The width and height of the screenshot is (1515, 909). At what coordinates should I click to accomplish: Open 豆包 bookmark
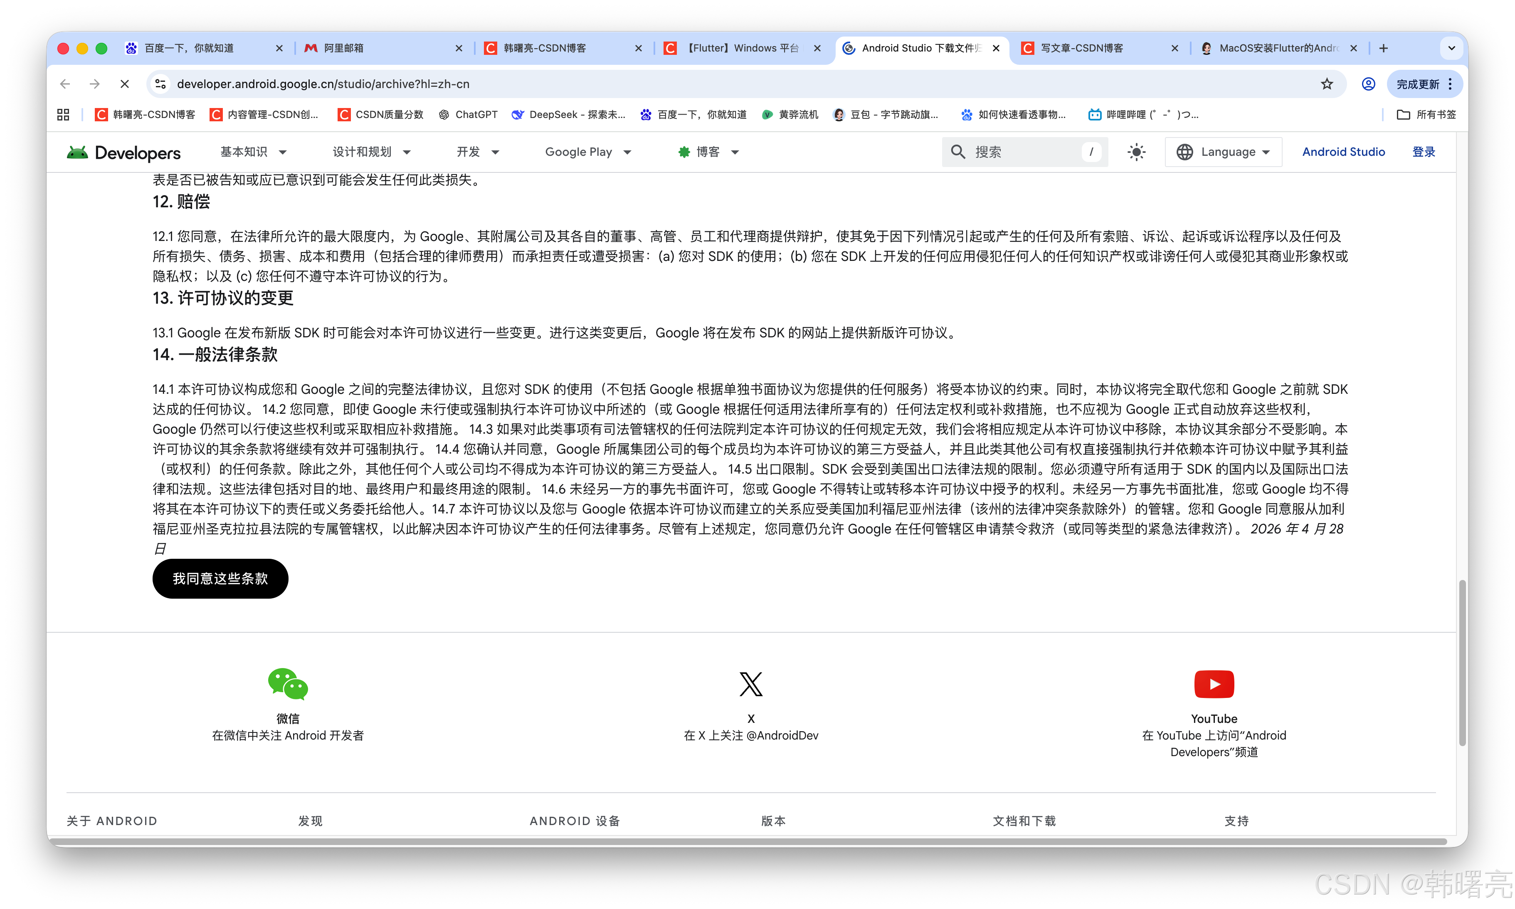pos(886,115)
